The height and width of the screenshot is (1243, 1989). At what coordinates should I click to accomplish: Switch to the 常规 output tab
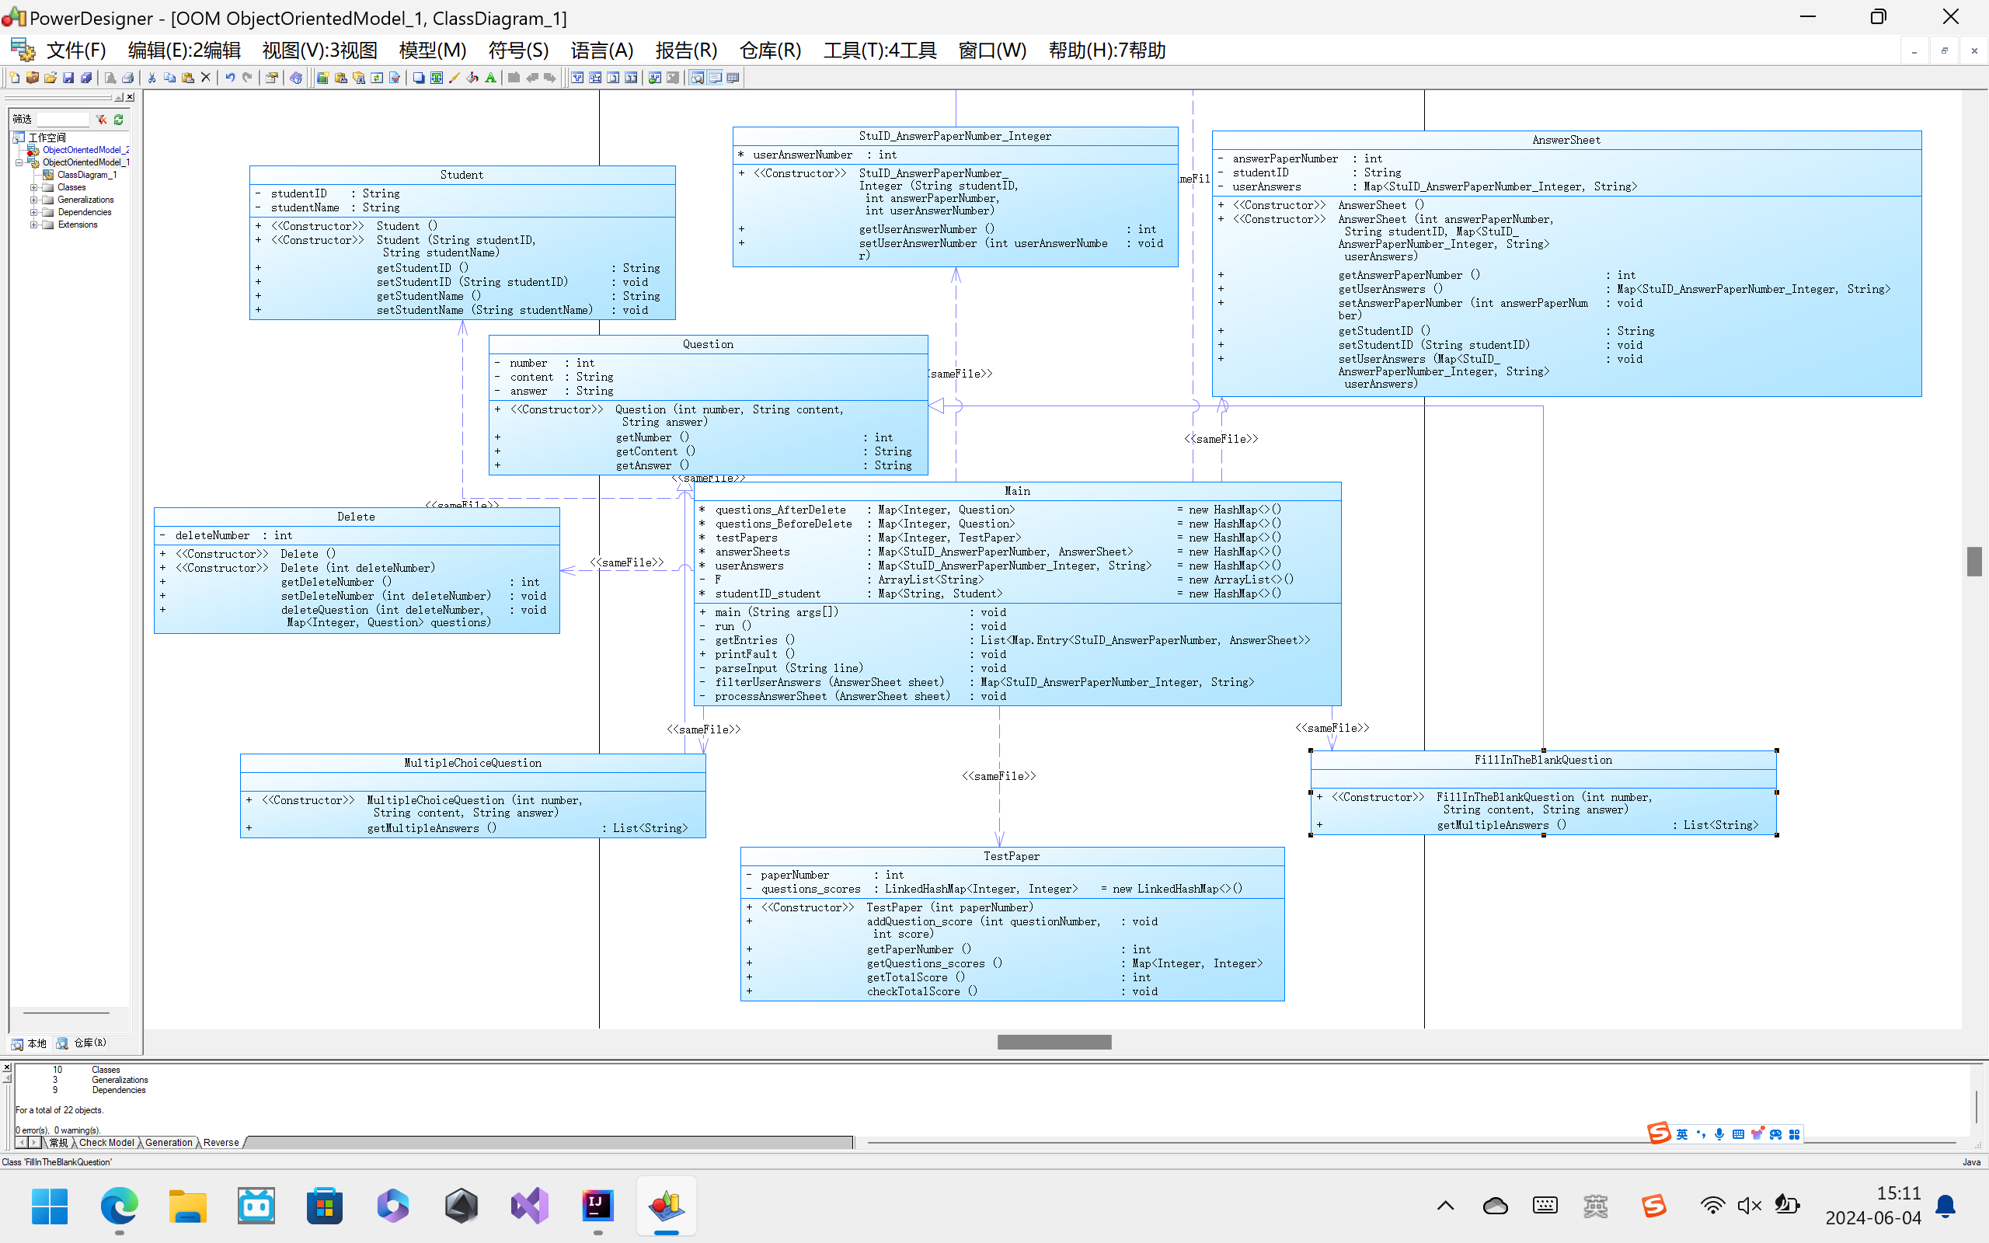[58, 1143]
